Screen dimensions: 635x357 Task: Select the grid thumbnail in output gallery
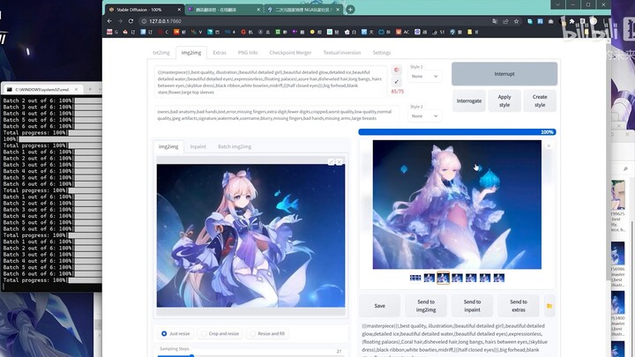(x=415, y=278)
